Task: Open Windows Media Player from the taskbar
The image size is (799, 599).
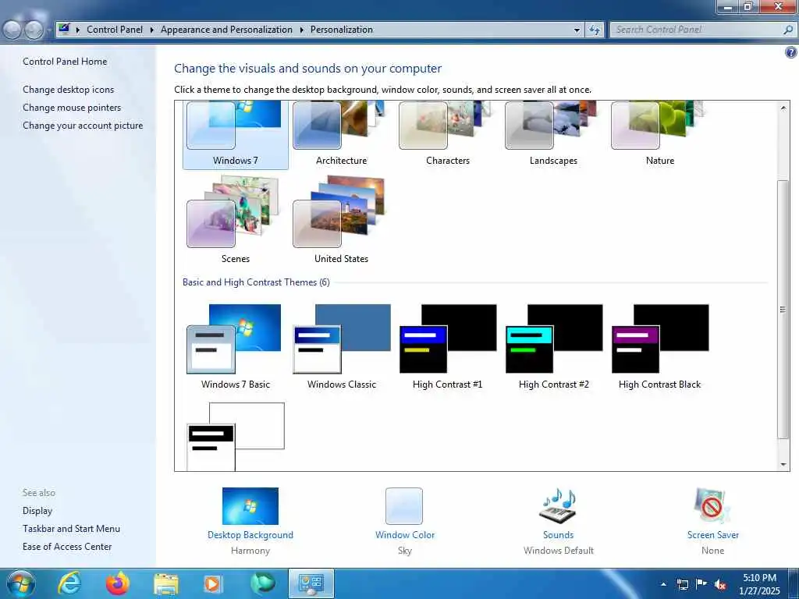Action: tap(214, 583)
